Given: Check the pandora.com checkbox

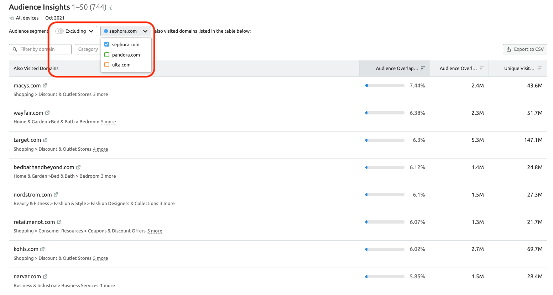Looking at the screenshot, I should pos(106,55).
